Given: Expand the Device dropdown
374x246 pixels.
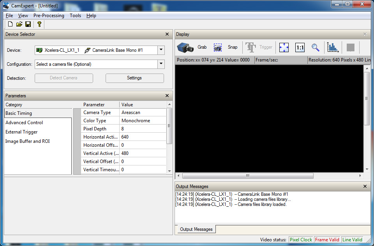Looking at the screenshot, I should click(x=161, y=50).
